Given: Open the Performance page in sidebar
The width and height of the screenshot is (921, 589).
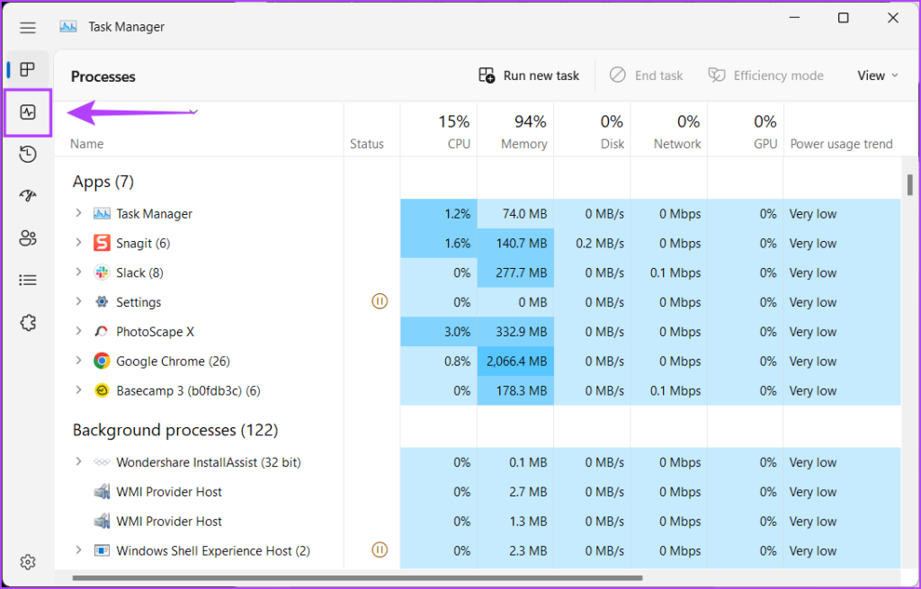Looking at the screenshot, I should (28, 112).
